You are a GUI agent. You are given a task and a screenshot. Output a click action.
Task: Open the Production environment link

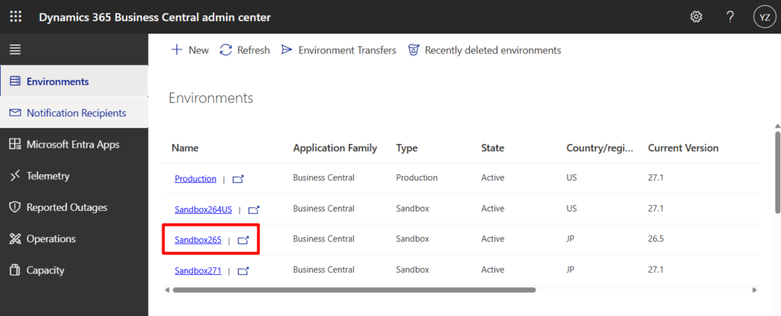click(195, 179)
